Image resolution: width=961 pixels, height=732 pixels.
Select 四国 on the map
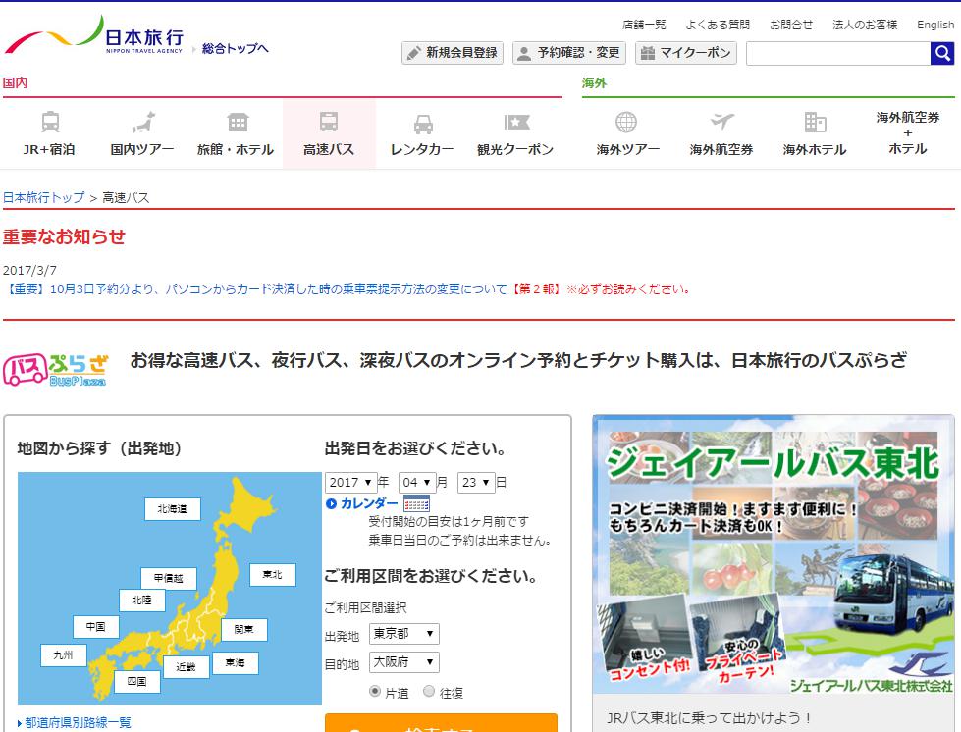(x=137, y=681)
